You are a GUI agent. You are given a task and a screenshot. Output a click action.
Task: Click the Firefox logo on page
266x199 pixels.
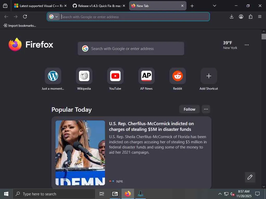pyautogui.click(x=31, y=45)
